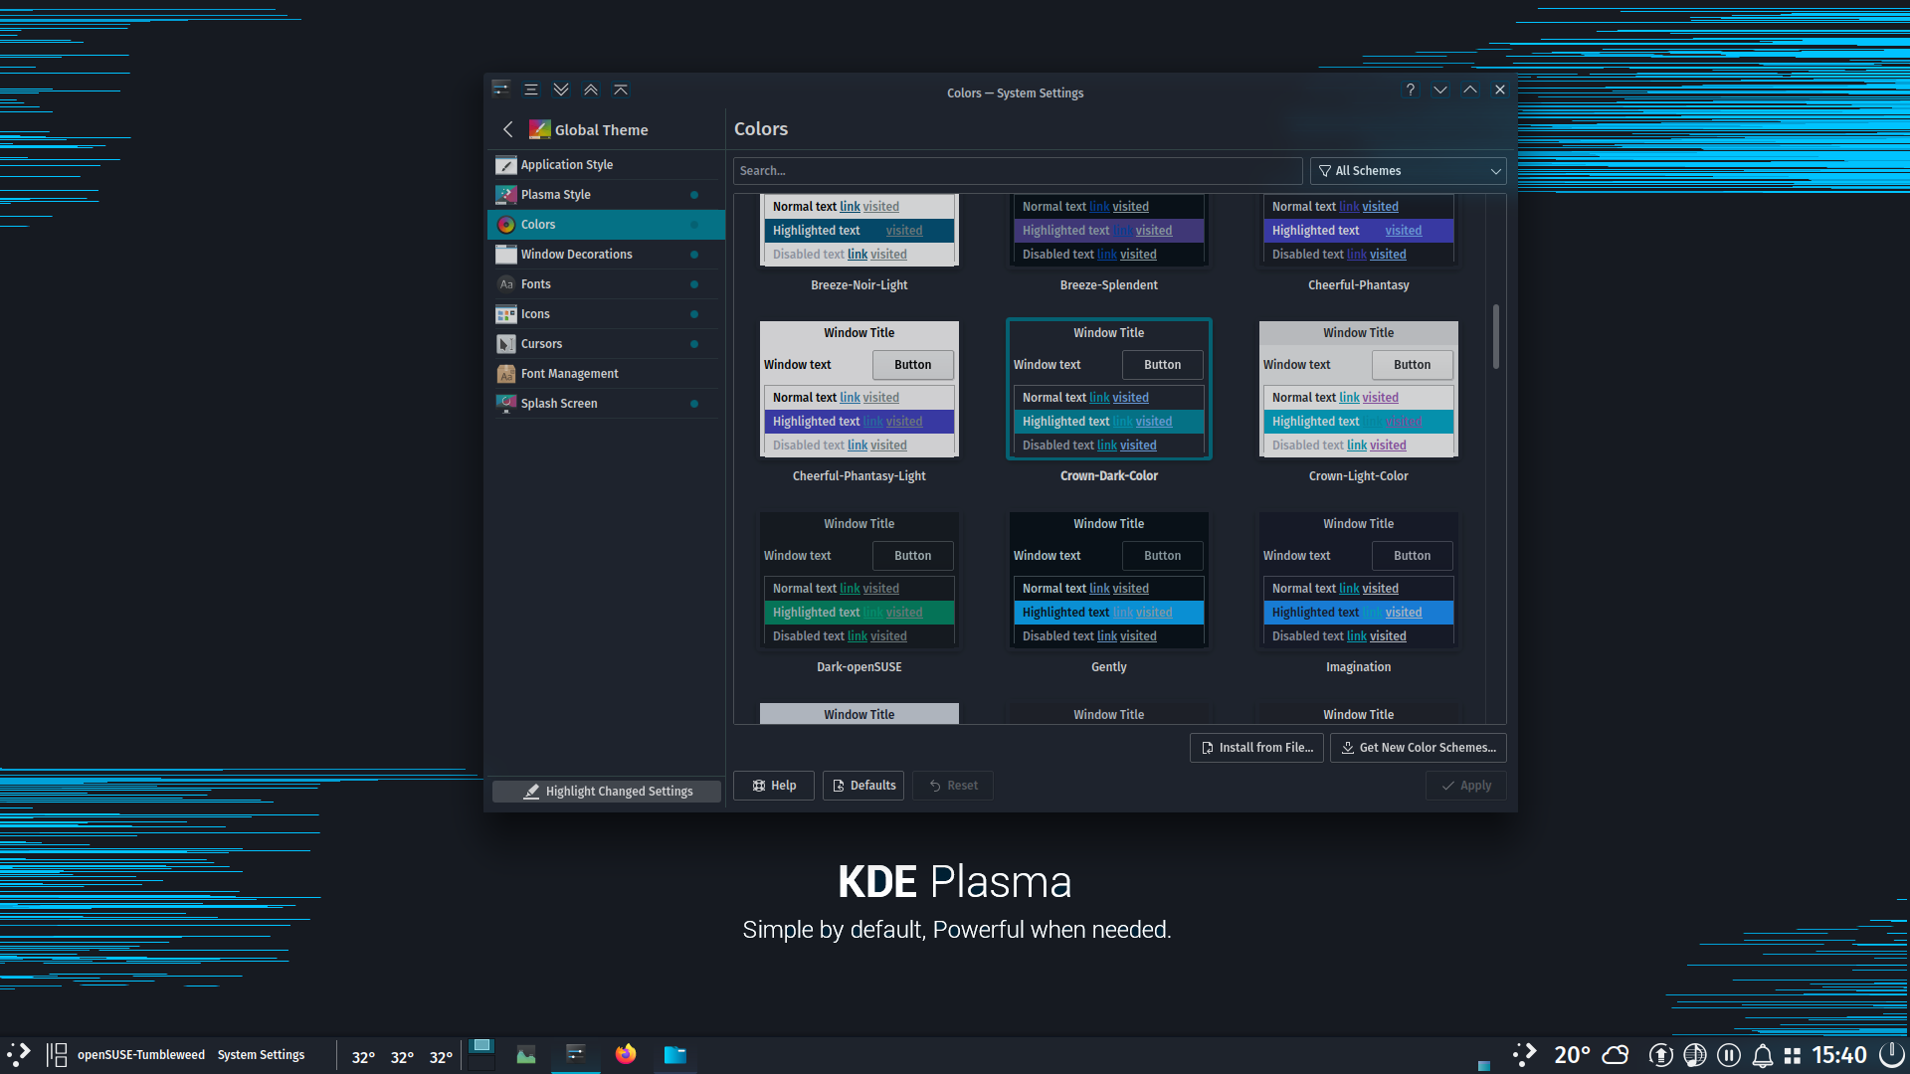Open the activities icon beside openSUSE-Tumbleweed
This screenshot has height=1074, width=1910.
click(x=57, y=1054)
